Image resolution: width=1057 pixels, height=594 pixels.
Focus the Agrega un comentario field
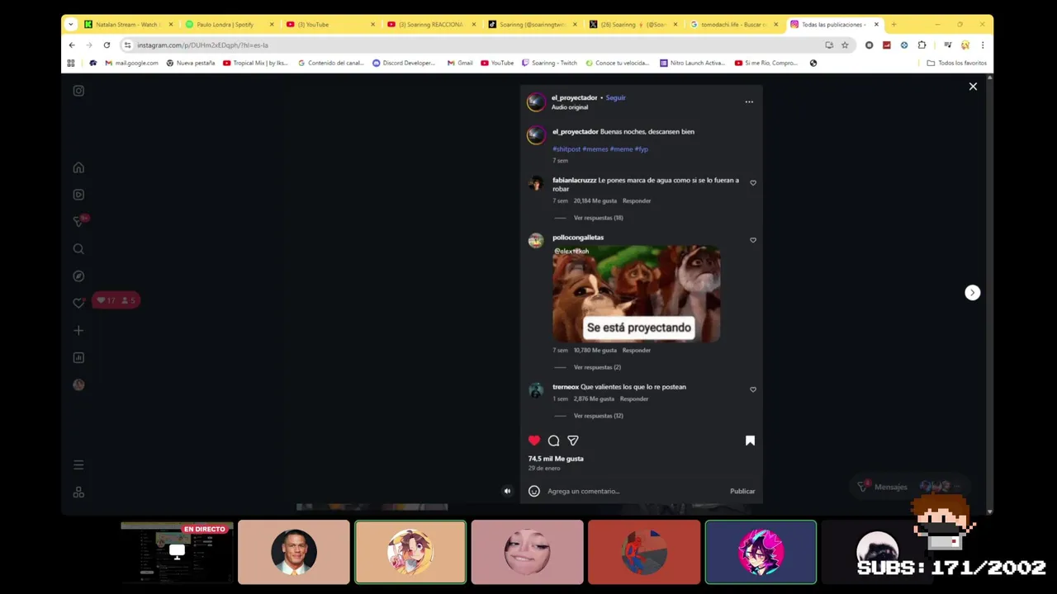[634, 491]
